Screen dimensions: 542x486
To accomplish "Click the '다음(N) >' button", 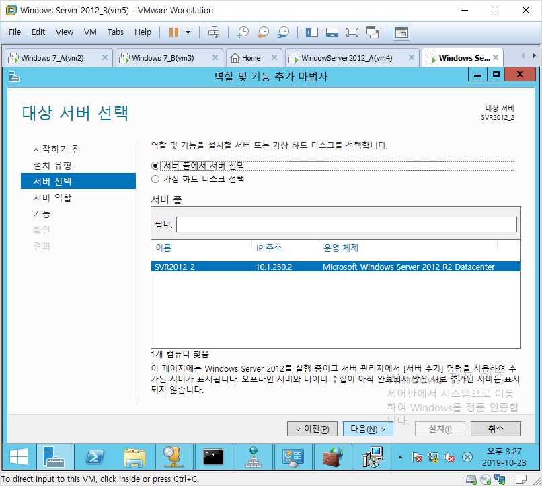I will 368,429.
